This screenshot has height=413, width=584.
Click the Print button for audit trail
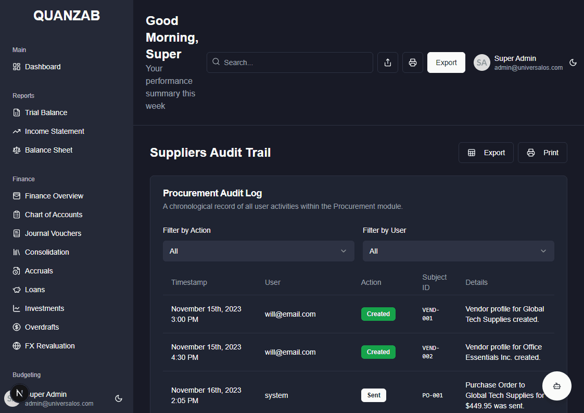tap(543, 153)
